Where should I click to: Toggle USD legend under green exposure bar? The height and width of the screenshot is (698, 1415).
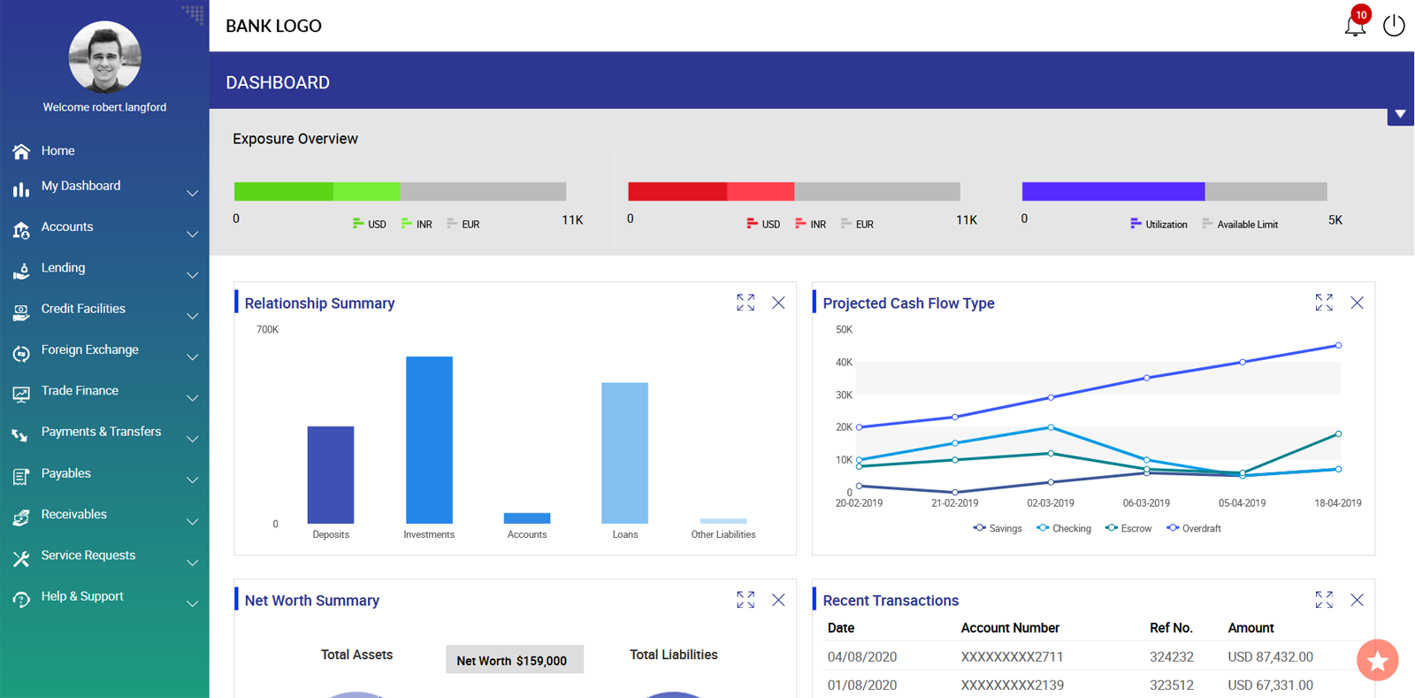(370, 224)
